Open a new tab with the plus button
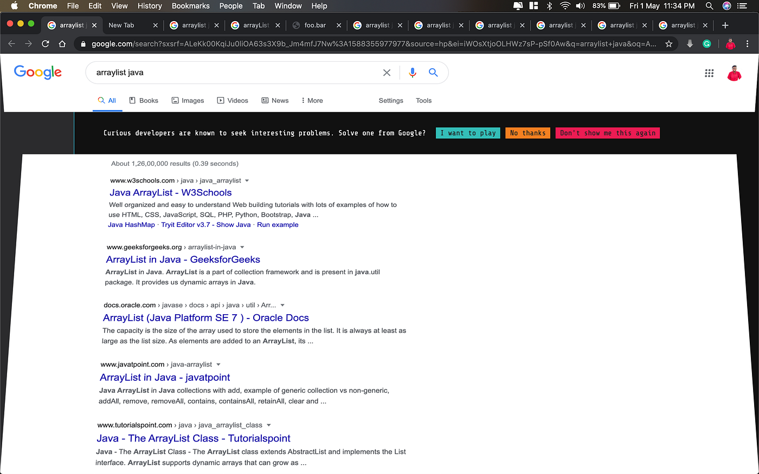Image resolution: width=759 pixels, height=474 pixels. [725, 25]
